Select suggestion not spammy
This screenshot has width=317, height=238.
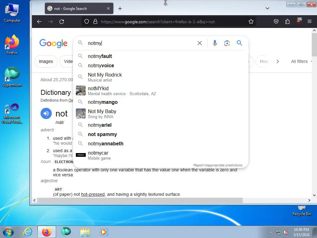(161, 134)
